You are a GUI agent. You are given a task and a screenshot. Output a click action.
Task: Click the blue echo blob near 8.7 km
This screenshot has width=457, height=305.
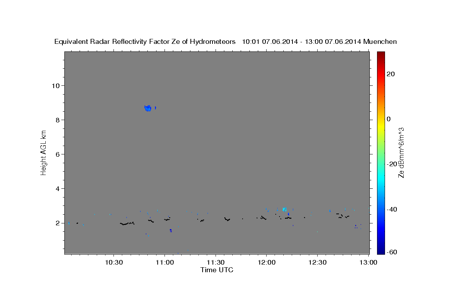[148, 108]
